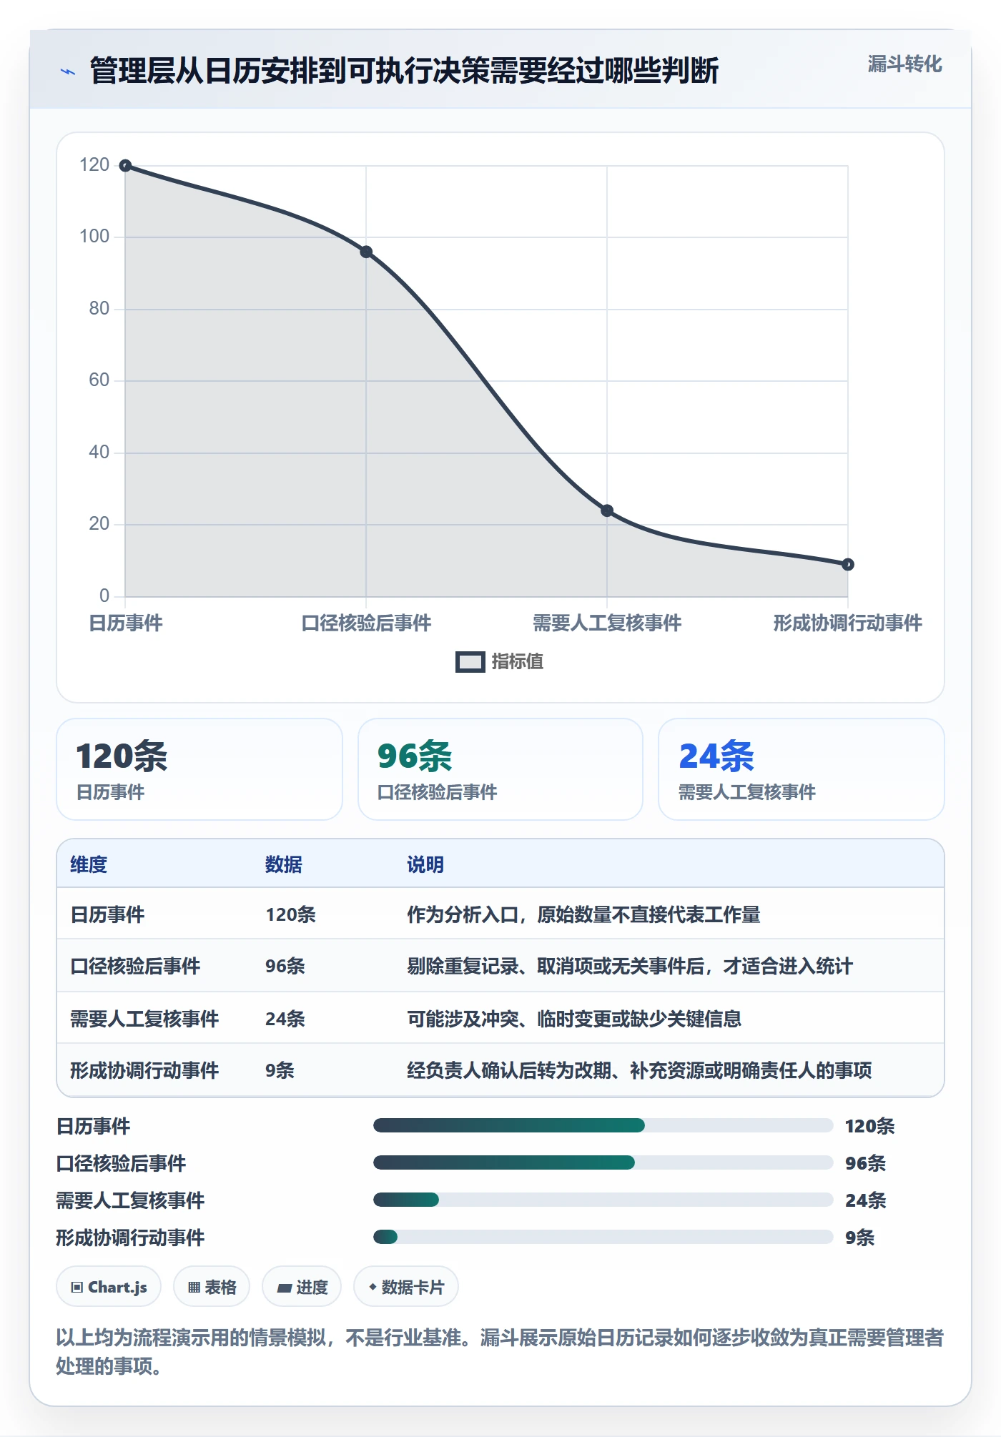Image resolution: width=1001 pixels, height=1437 pixels.
Task: Select the 漏斗转化 tag in header
Action: click(904, 64)
